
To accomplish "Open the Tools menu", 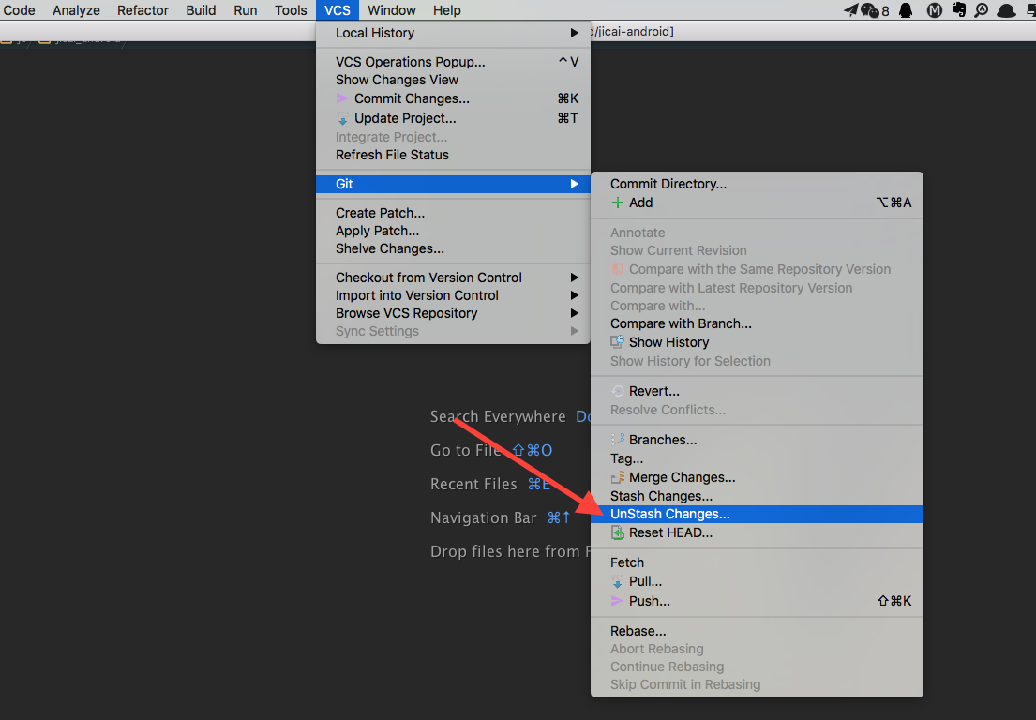I will pyautogui.click(x=291, y=10).
